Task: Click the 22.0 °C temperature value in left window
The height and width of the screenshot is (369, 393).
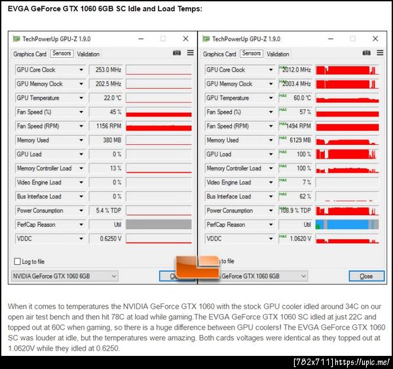Action: click(106, 98)
